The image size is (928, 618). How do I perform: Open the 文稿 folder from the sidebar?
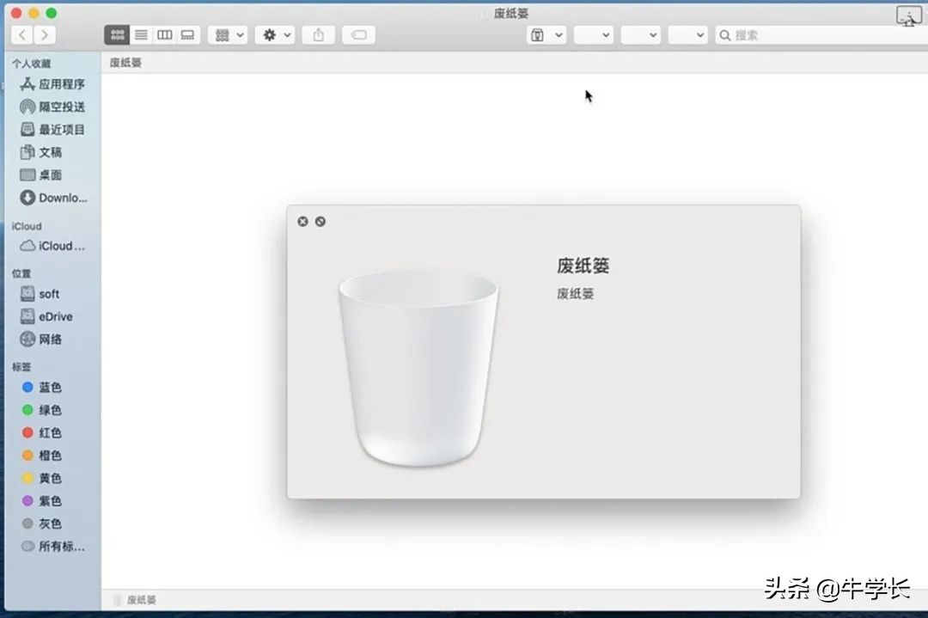click(46, 151)
